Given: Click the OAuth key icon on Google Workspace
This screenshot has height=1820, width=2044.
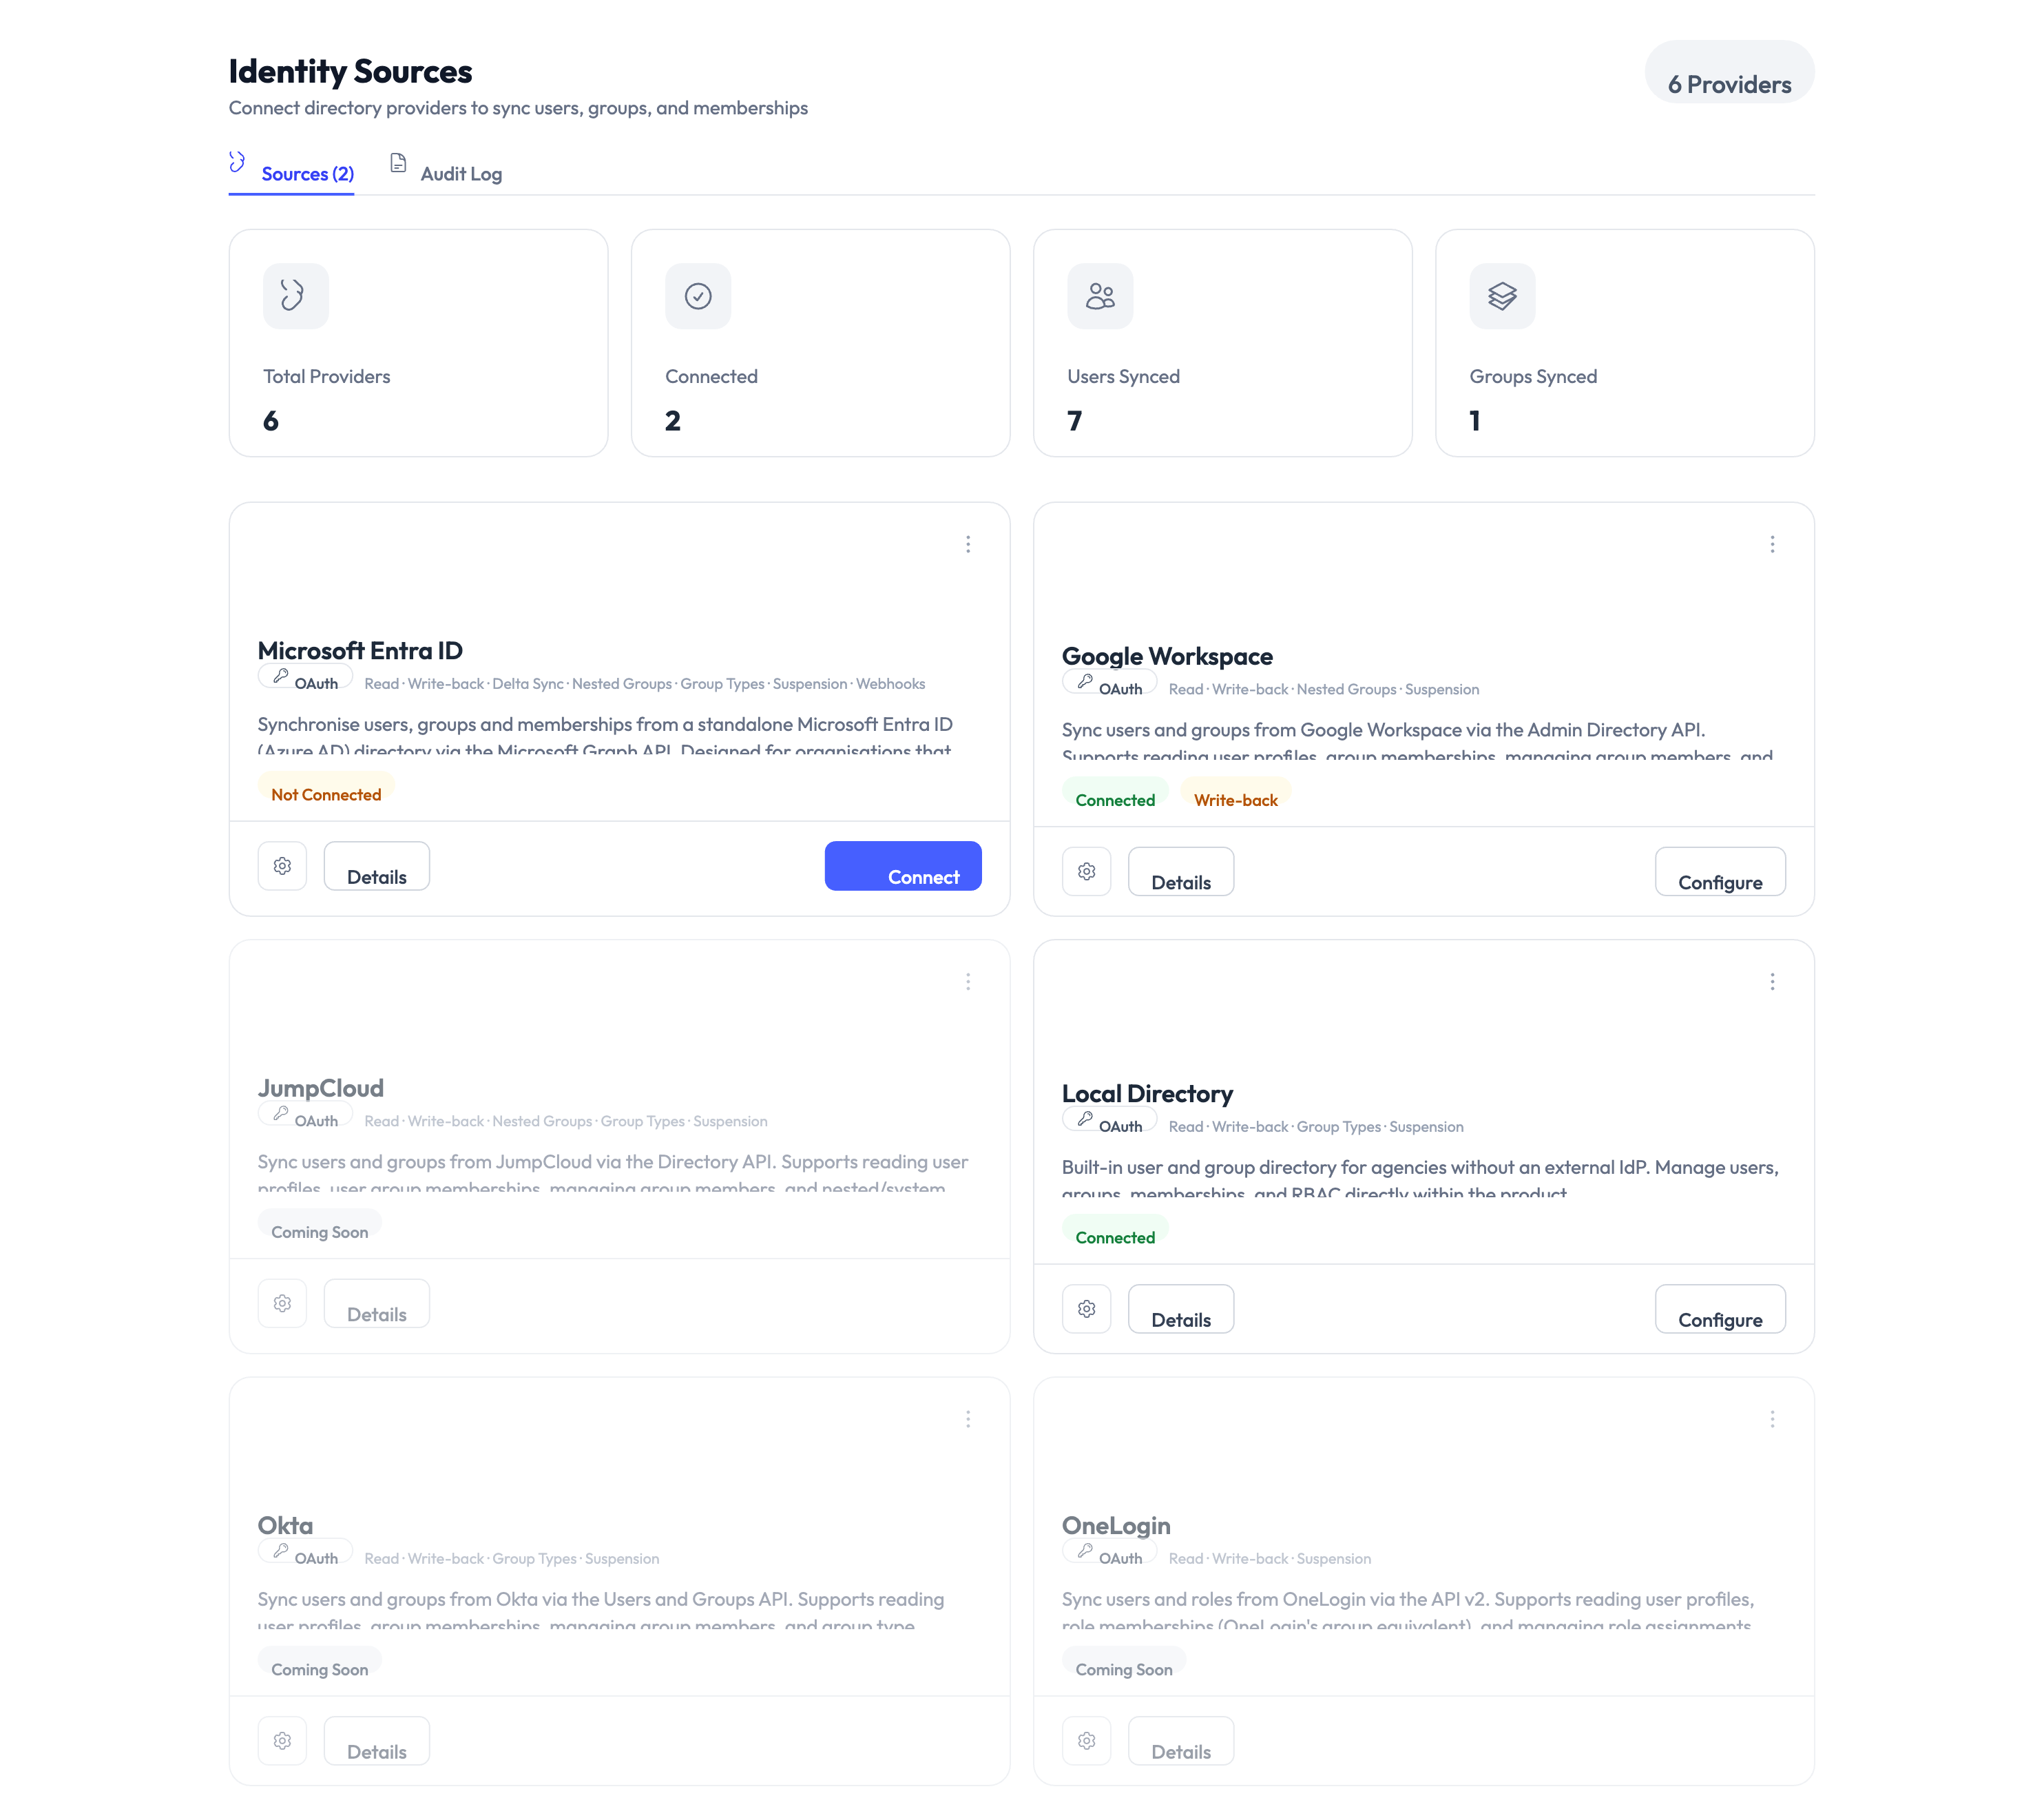Looking at the screenshot, I should pos(1083,683).
